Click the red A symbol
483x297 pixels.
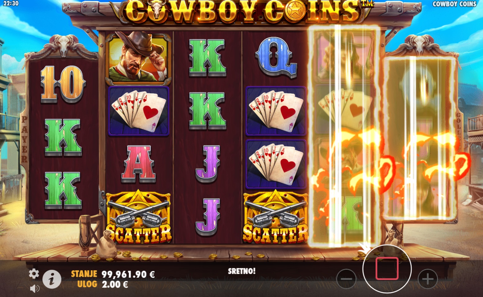pos(138,164)
